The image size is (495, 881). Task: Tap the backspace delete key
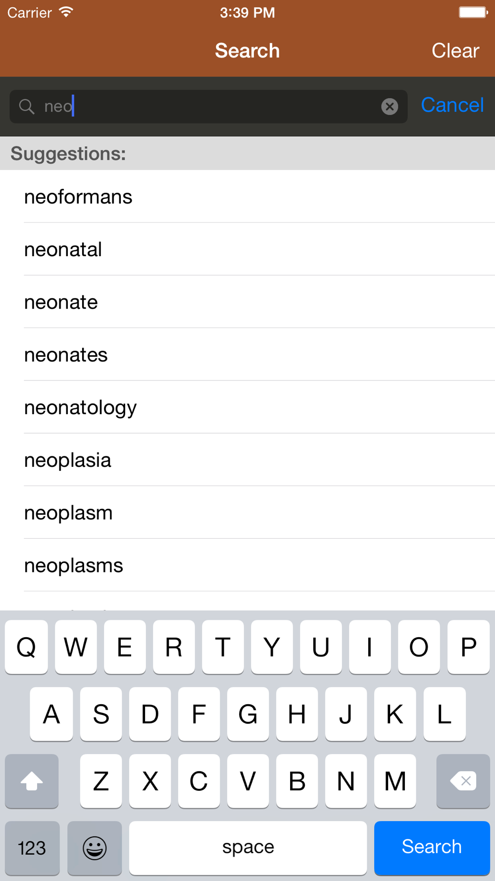coord(463,781)
